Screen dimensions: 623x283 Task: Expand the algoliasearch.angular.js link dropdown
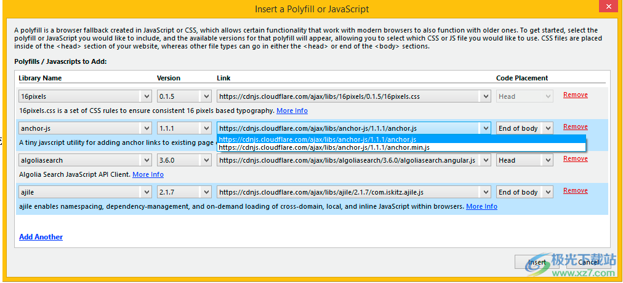[x=353, y=160]
